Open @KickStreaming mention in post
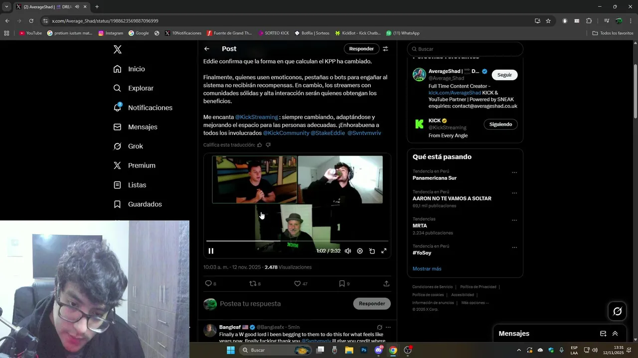Viewport: 638px width, 358px height. tap(256, 117)
